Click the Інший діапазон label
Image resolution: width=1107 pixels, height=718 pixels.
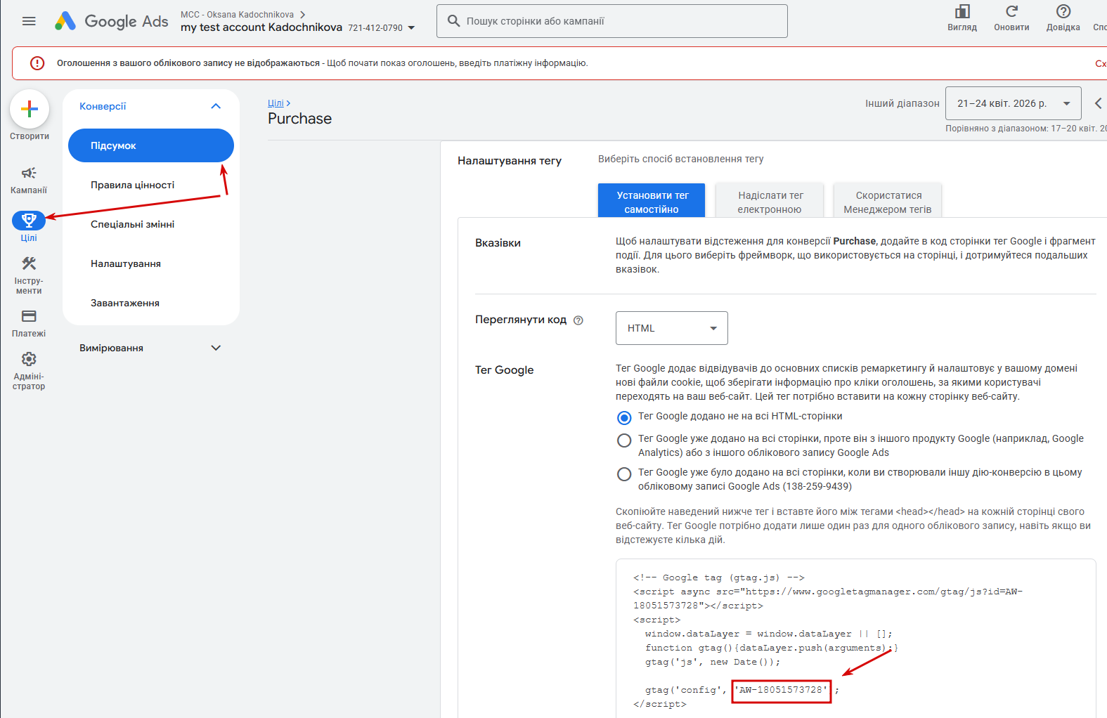click(902, 103)
